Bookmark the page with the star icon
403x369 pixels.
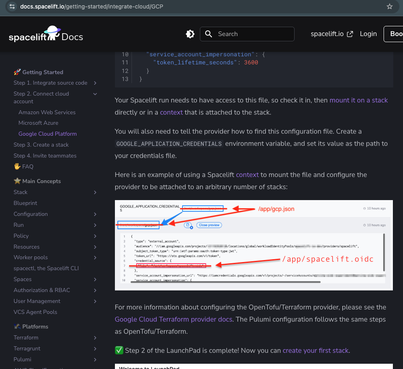[389, 6]
